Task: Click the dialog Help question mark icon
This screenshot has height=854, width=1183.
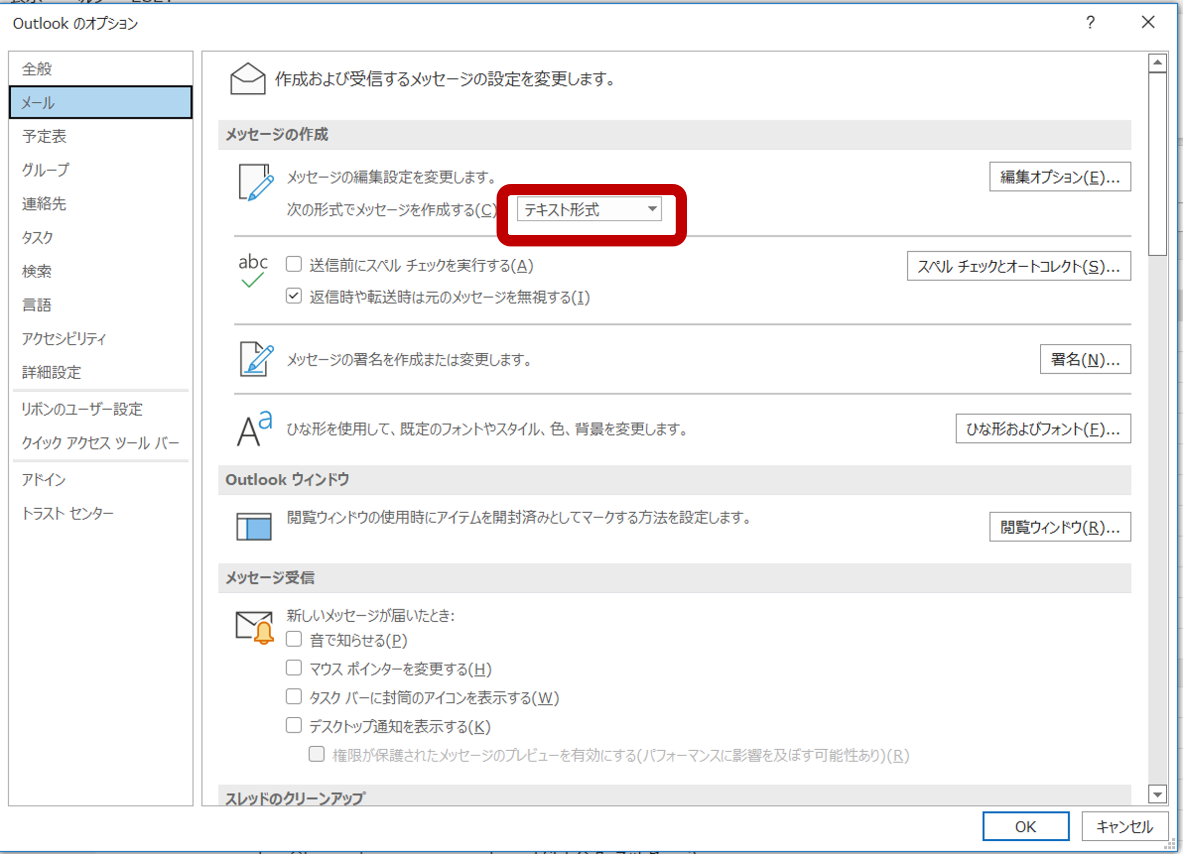Action: click(x=1090, y=23)
